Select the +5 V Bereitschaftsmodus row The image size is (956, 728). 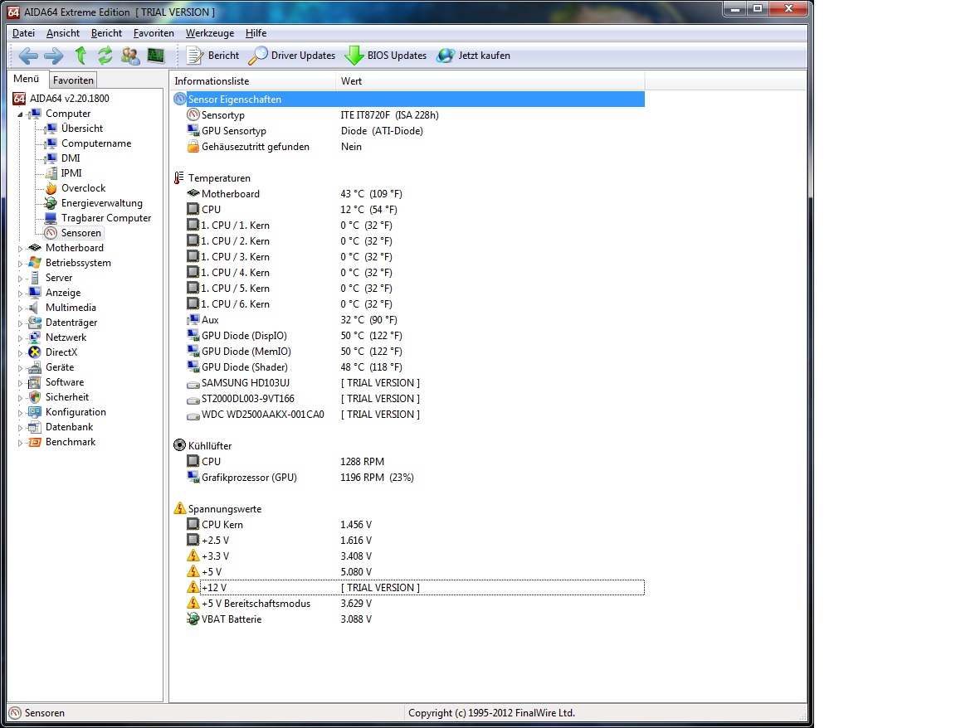click(x=408, y=604)
